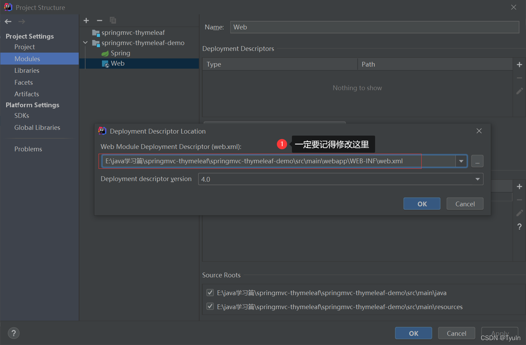The height and width of the screenshot is (345, 526).
Task: Click OK in the Project Structure window
Action: [x=413, y=333]
